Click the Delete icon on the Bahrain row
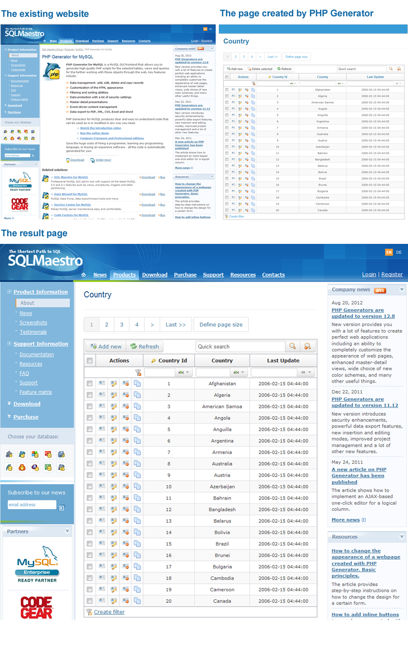Viewport: 408px width, 651px height. (x=125, y=498)
